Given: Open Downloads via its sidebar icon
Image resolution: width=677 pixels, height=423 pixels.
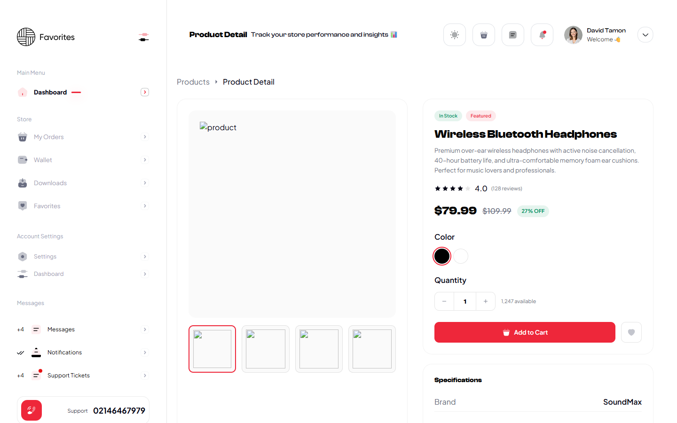Looking at the screenshot, I should 22,183.
